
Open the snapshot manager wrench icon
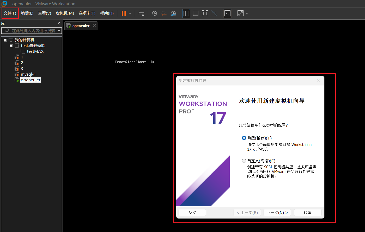[173, 14]
